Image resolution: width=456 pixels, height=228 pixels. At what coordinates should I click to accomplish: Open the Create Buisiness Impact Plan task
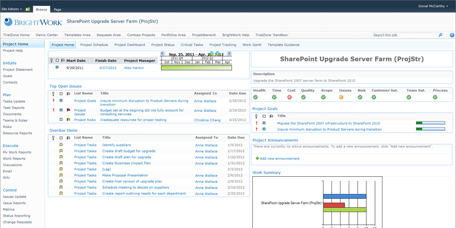point(127,163)
